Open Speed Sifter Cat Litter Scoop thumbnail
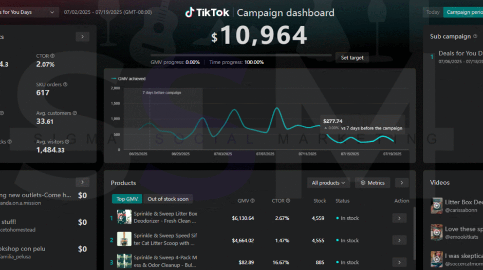483x270 pixels. point(124,239)
